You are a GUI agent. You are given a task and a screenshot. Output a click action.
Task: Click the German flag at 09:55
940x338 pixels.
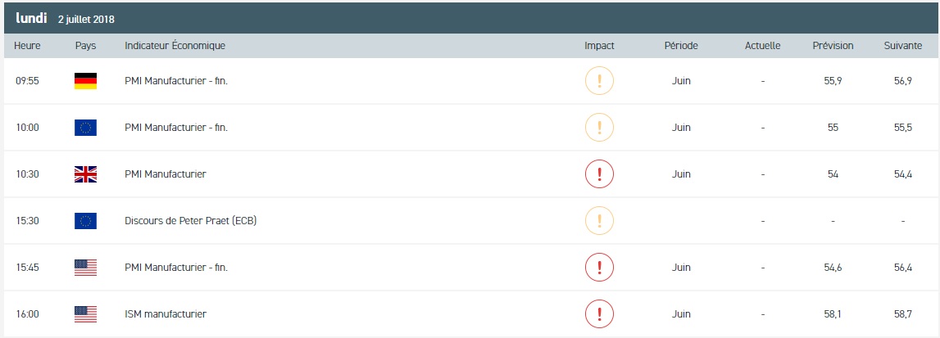point(85,81)
